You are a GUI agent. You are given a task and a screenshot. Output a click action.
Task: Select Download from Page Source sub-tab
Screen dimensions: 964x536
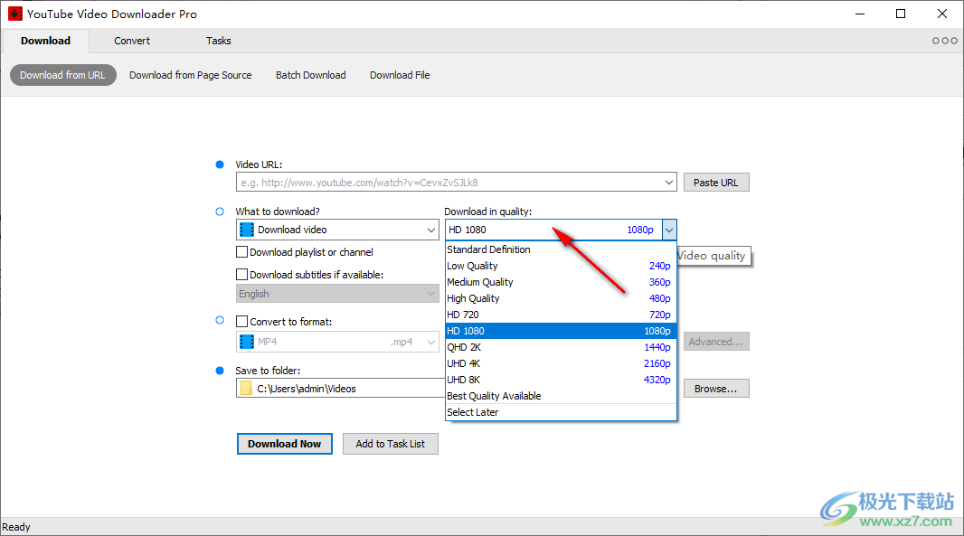point(191,75)
